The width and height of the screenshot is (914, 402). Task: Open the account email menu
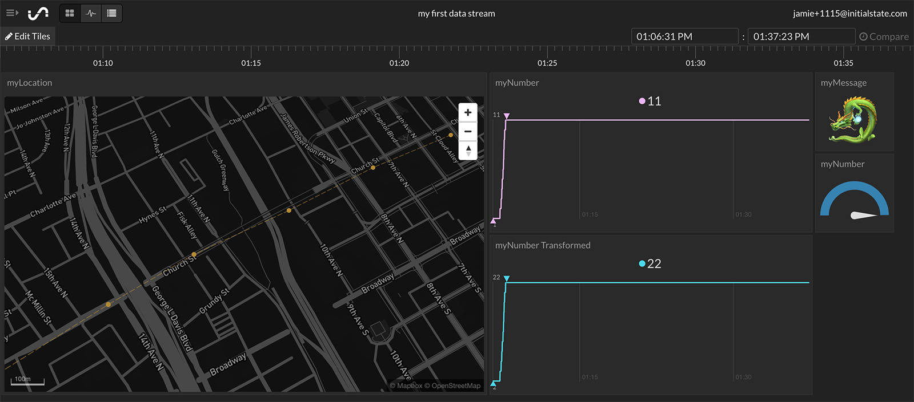point(849,13)
